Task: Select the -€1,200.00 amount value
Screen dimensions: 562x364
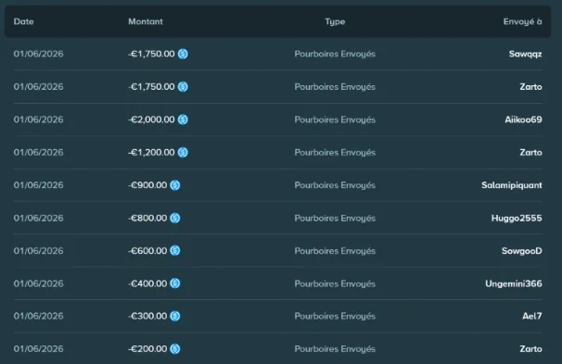Action: [x=151, y=153]
